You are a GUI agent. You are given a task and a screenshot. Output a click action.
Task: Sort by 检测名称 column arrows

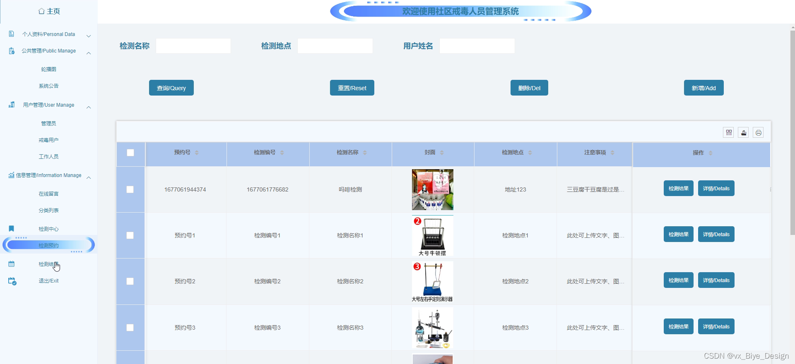point(365,153)
